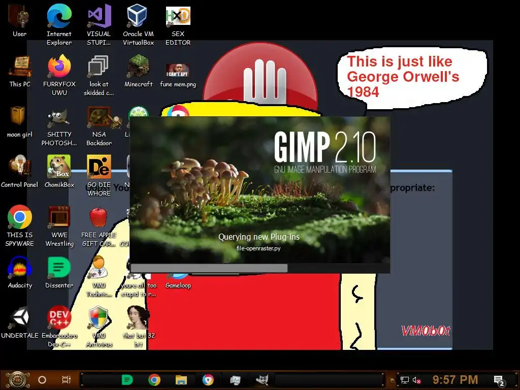
Task: Open the 'look at skidded c...' icon
Action: 99,75
